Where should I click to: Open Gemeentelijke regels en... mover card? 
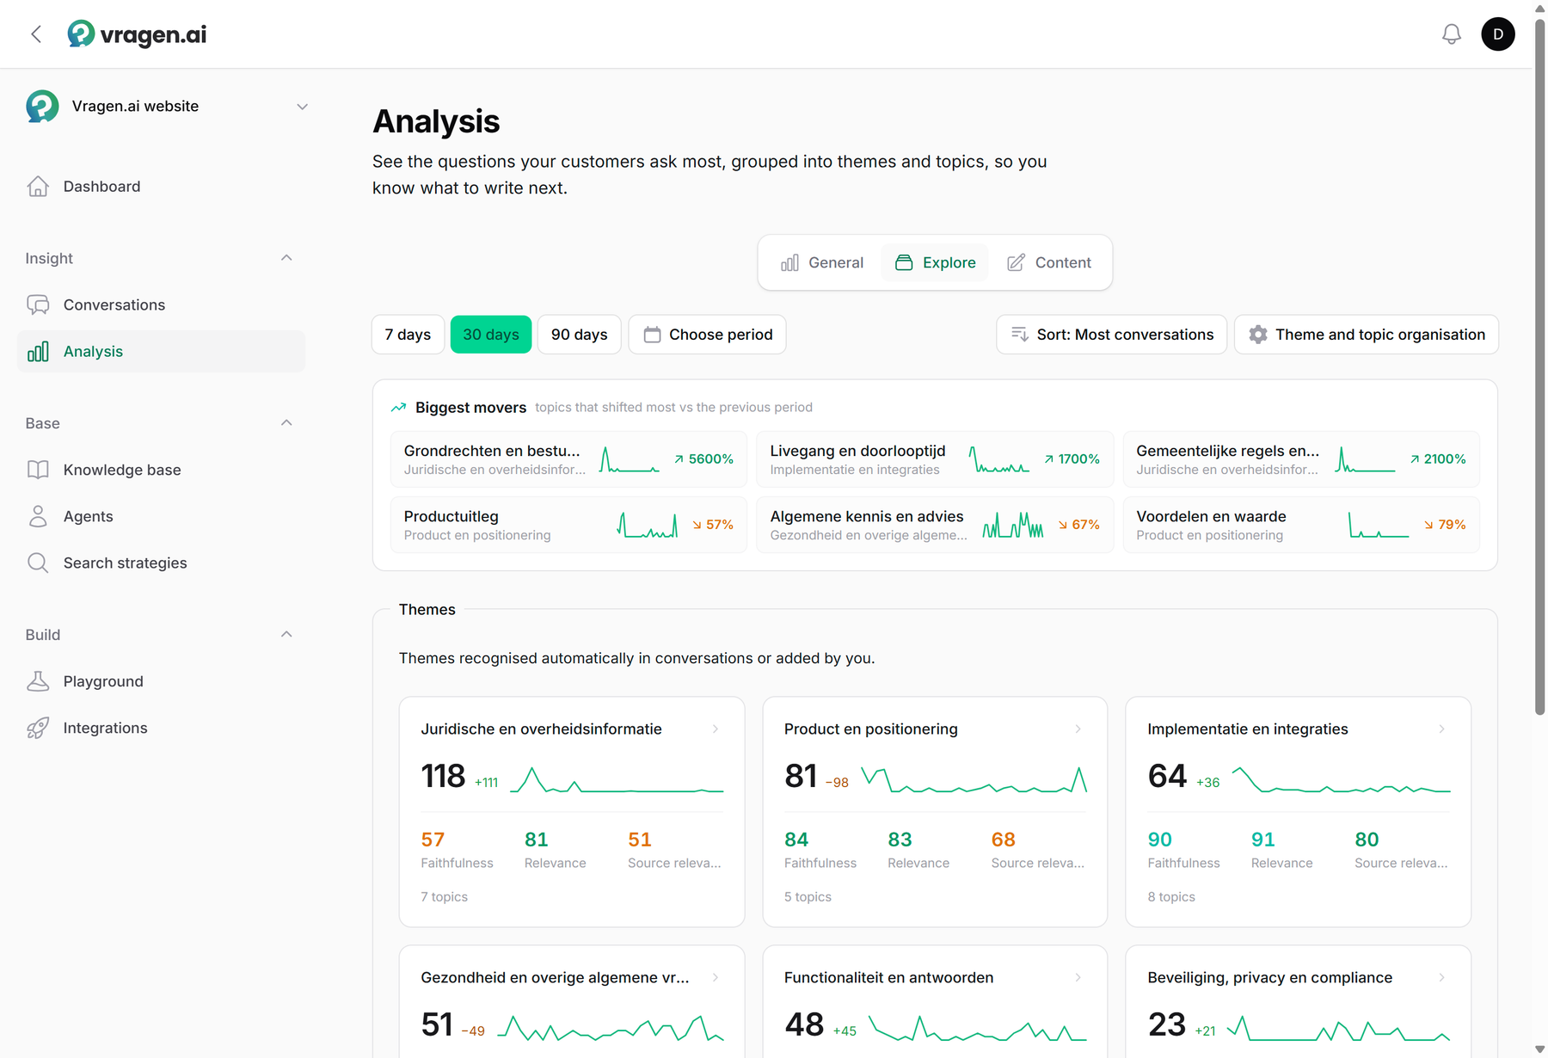point(1301,459)
